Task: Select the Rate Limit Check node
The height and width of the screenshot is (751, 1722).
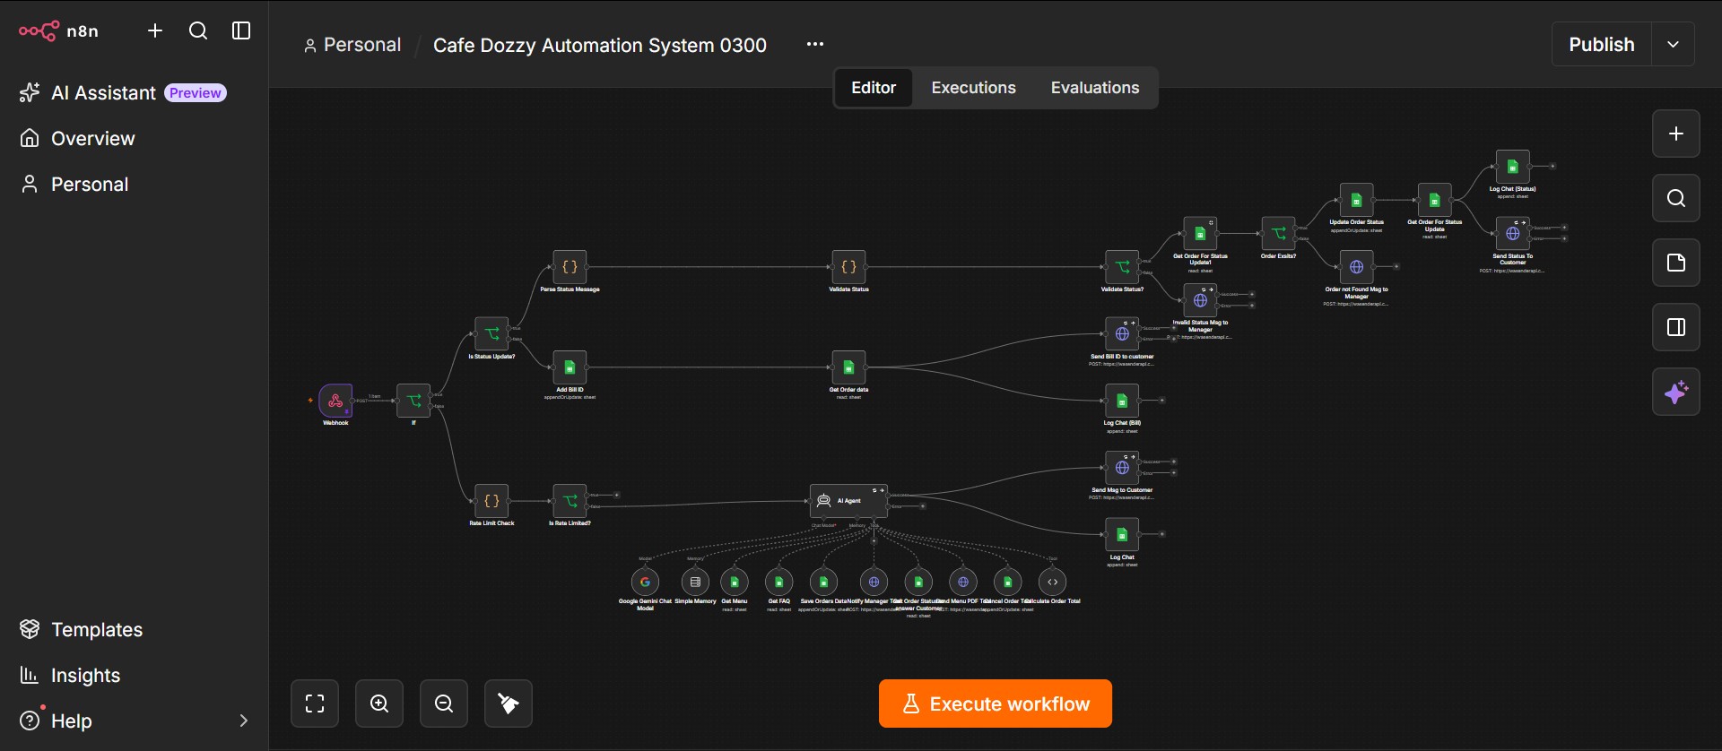Action: pyautogui.click(x=491, y=501)
